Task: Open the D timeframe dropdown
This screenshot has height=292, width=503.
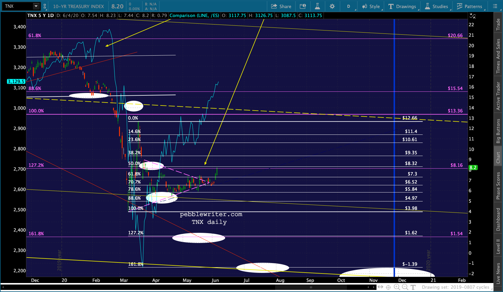Action: pyautogui.click(x=349, y=6)
